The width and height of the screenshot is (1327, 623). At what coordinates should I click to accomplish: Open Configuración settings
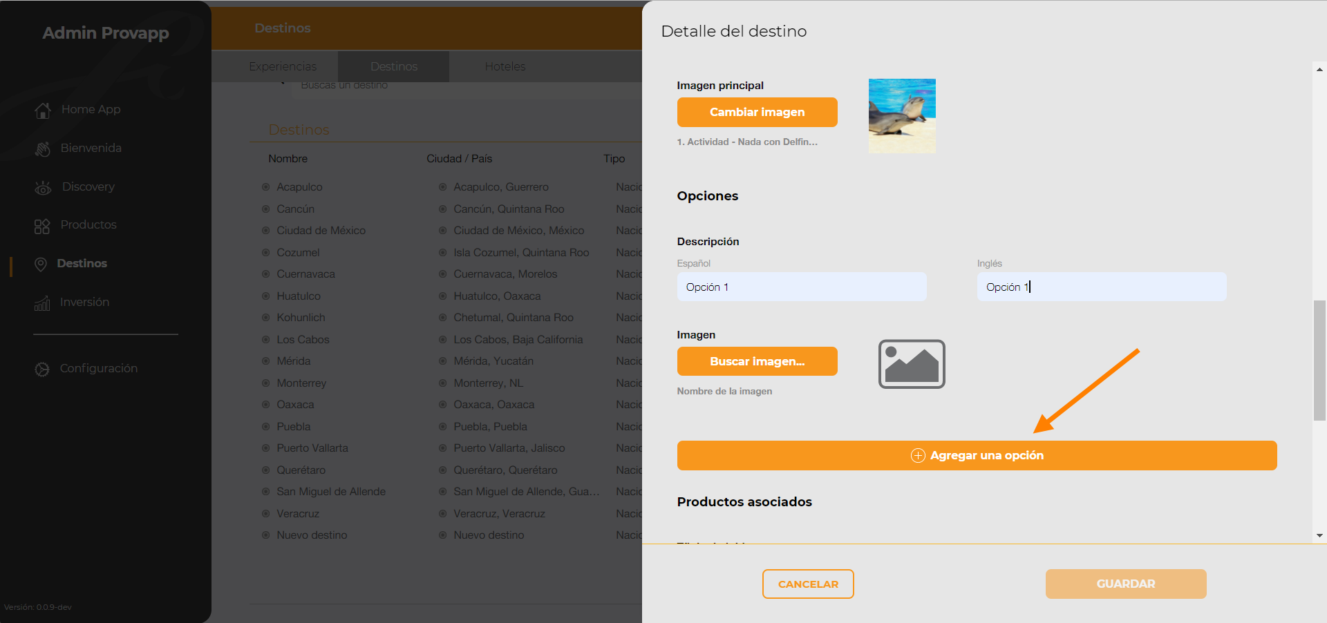(98, 368)
